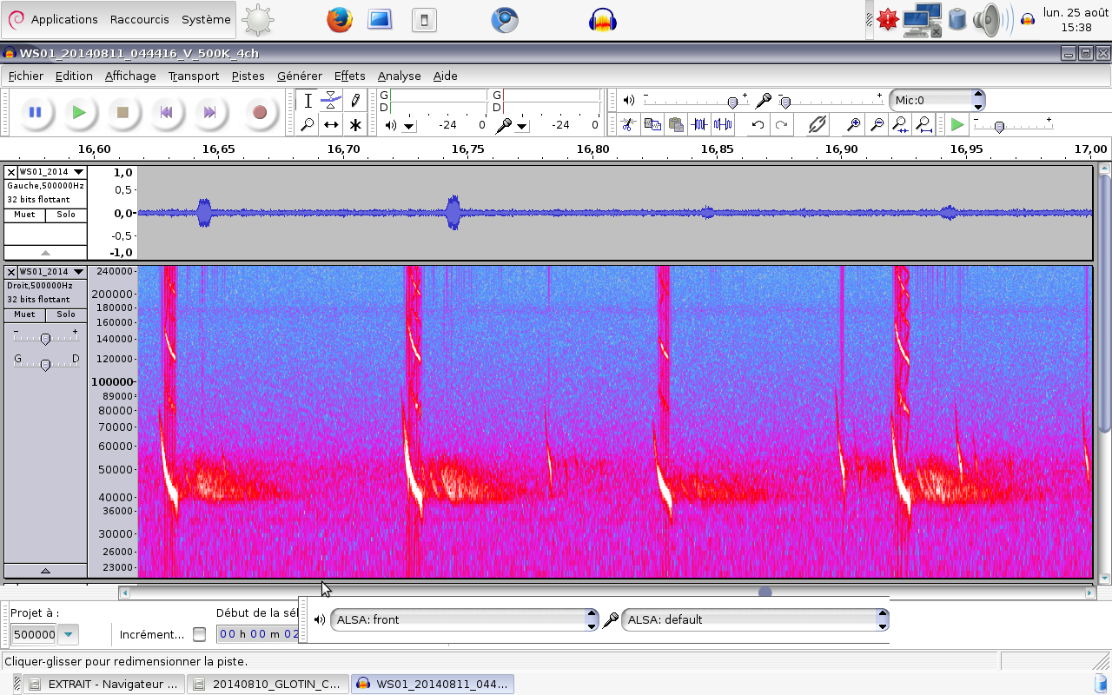Screen dimensions: 1112x695
Task: Solo the Droit spectrogram track
Action: pos(66,314)
